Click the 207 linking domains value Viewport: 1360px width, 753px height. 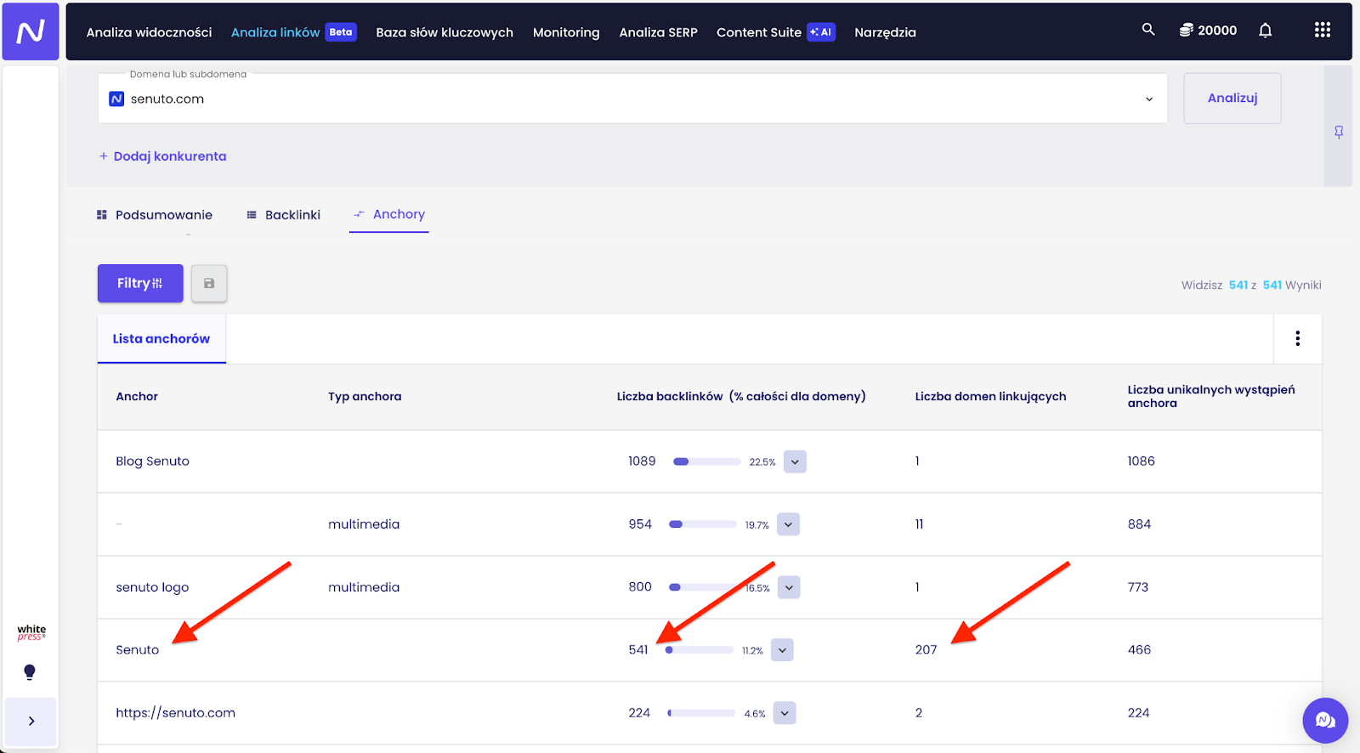926,650
